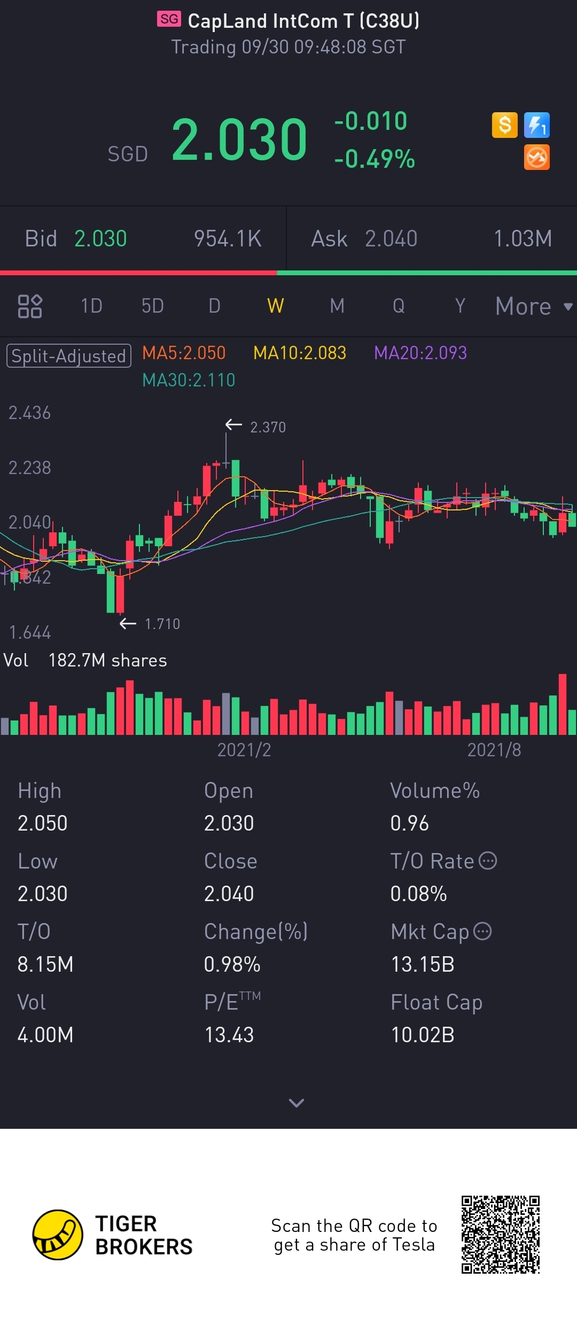The image size is (577, 1341).
Task: Tap the Ask price 2.040
Action: click(391, 239)
